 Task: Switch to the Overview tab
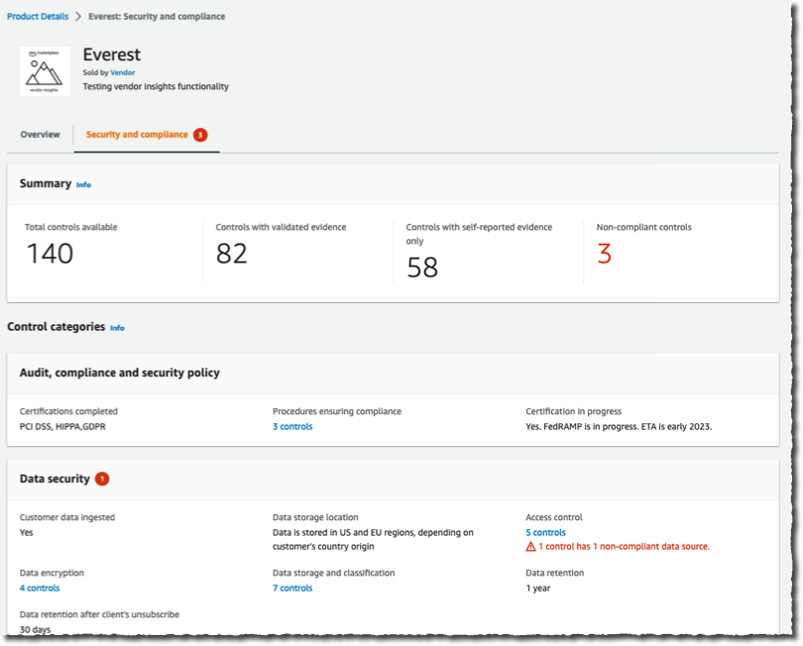point(40,135)
